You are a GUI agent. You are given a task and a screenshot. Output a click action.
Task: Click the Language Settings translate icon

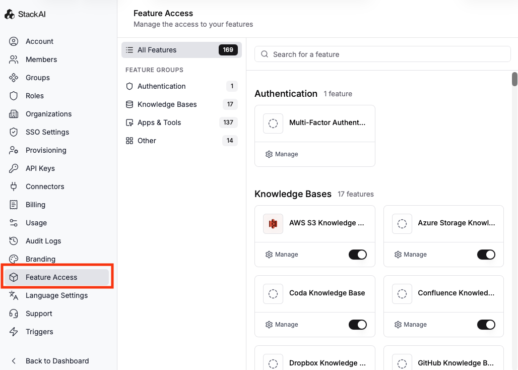click(14, 295)
